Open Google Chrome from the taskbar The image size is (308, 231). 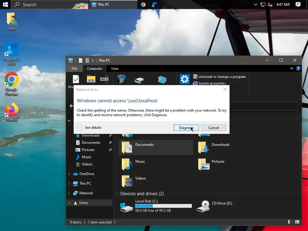coord(143,5)
